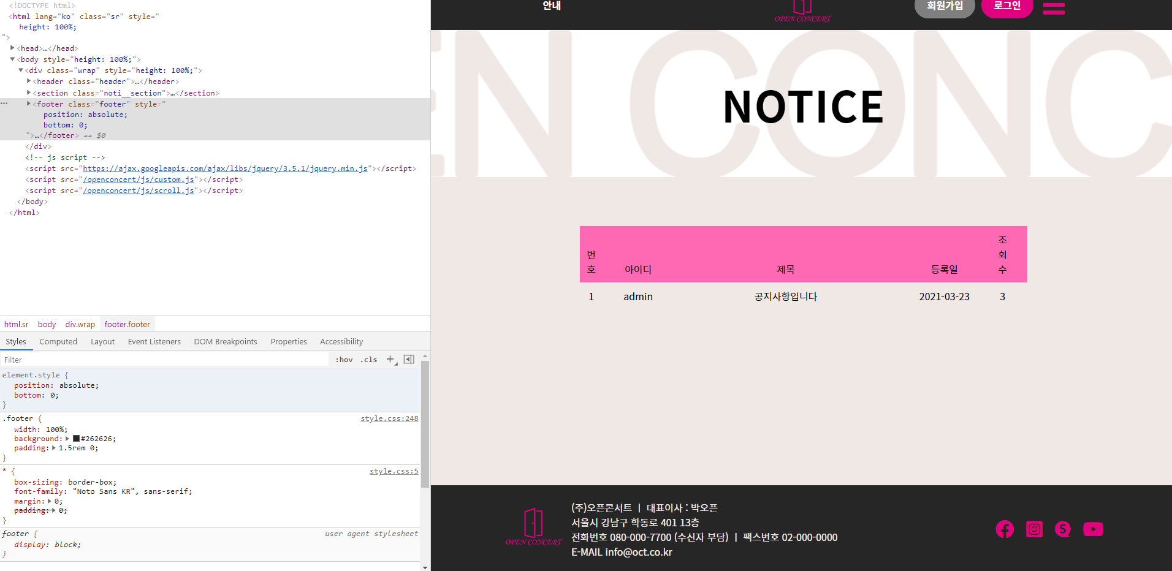1172x571 pixels.
Task: Collapse the body element node
Action: (12, 59)
